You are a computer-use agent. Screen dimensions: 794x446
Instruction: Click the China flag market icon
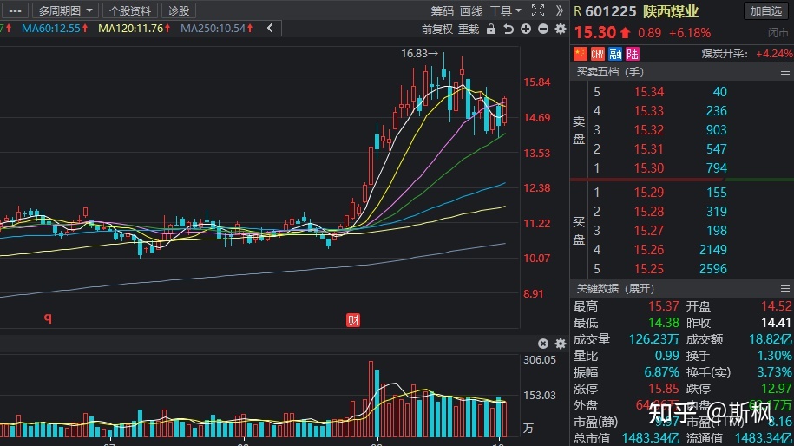coord(581,54)
